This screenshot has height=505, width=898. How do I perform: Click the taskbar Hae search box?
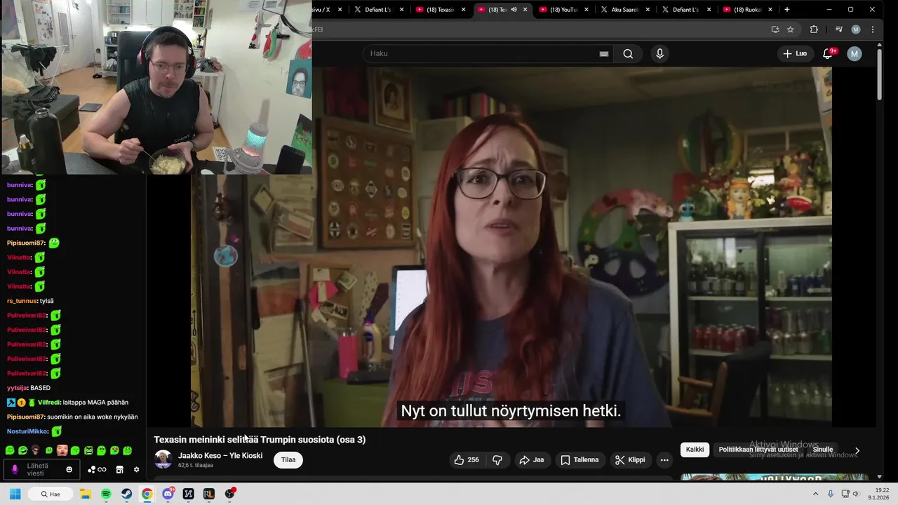point(51,494)
